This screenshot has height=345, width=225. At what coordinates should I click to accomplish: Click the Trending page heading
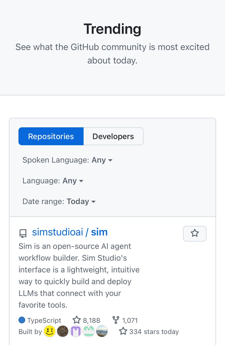(112, 29)
